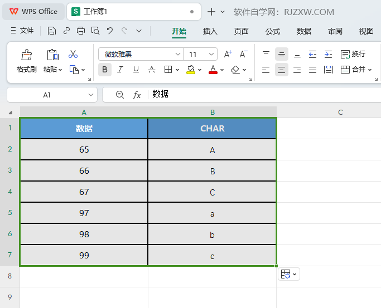Click the share link icon beside Save

click(66, 31)
